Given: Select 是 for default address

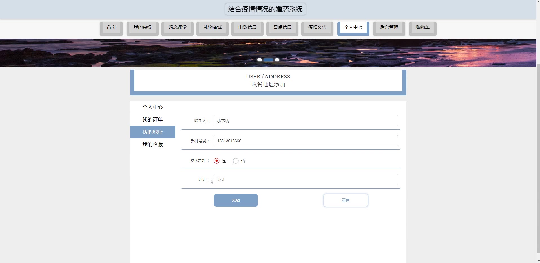Looking at the screenshot, I should click(x=216, y=161).
